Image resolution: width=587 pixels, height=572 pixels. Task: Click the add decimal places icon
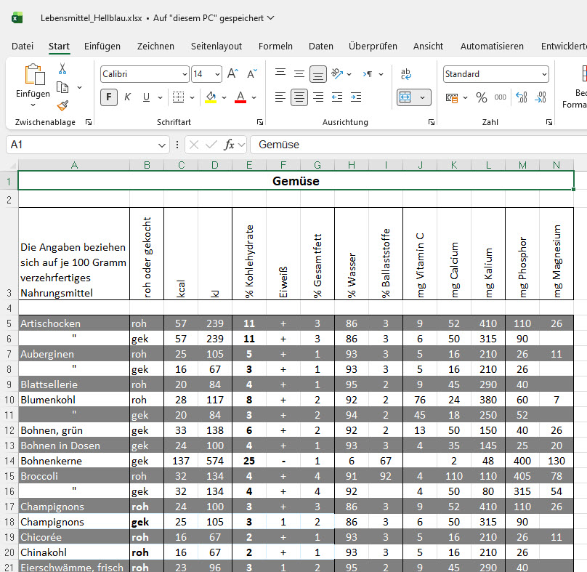click(x=521, y=97)
